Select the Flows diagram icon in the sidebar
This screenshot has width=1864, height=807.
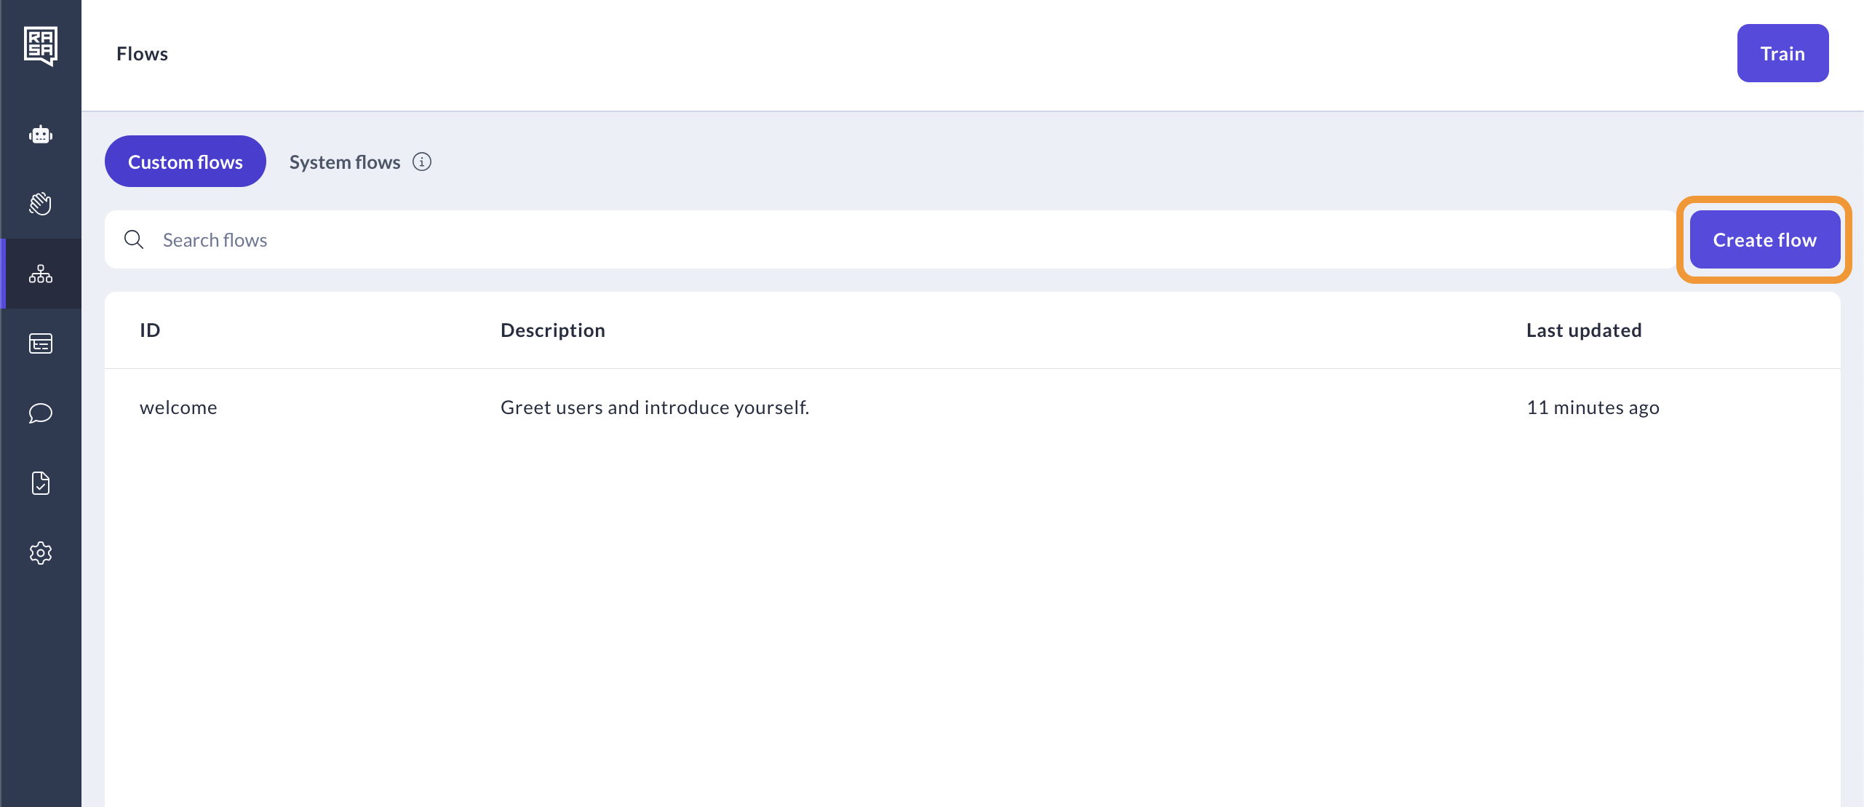pyautogui.click(x=40, y=274)
